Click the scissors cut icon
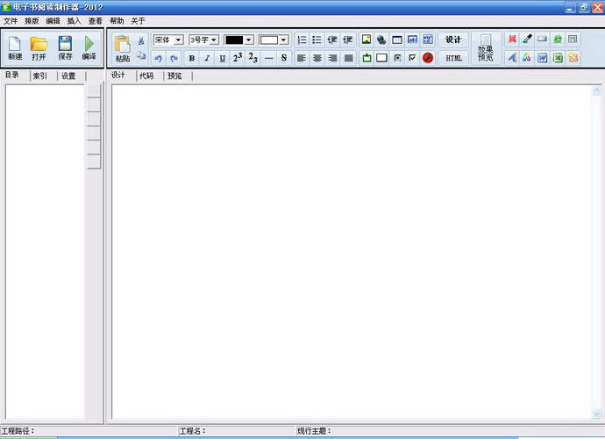The width and height of the screenshot is (605, 439). (140, 40)
